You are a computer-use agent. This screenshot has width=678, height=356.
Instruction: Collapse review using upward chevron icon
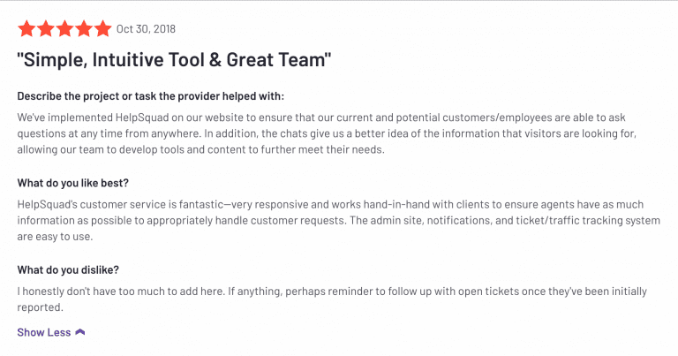[80, 332]
